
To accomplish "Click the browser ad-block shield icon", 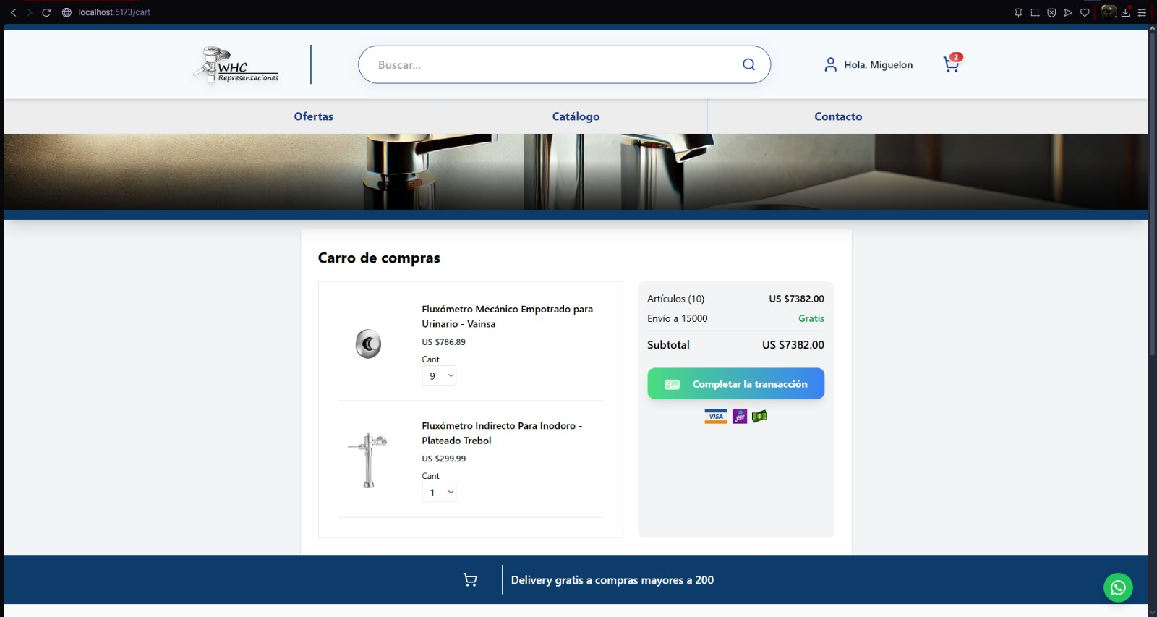I will [x=1051, y=12].
